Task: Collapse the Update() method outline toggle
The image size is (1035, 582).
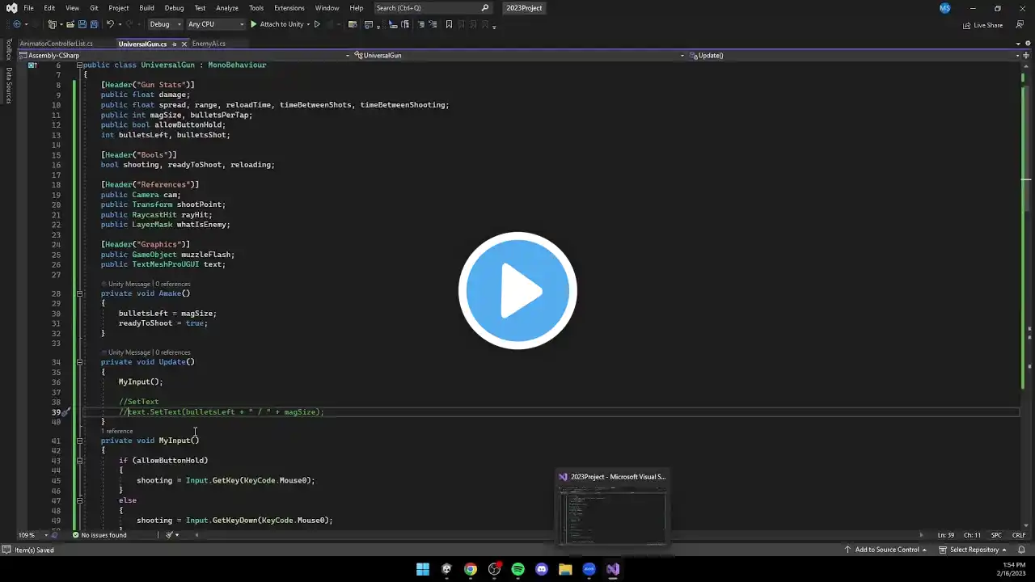Action: pyautogui.click(x=79, y=362)
